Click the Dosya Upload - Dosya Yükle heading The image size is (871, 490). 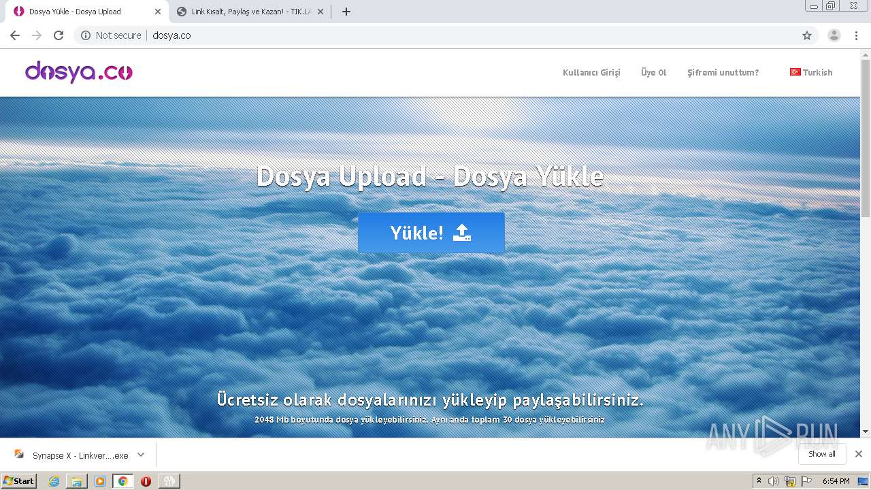tap(429, 176)
